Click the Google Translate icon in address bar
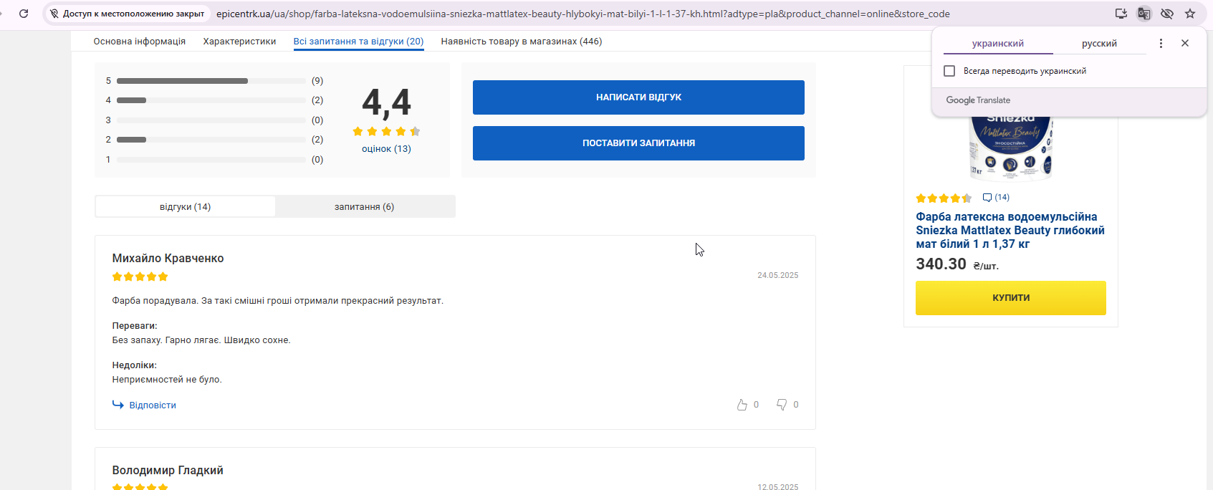The image size is (1213, 490). pos(1144,14)
